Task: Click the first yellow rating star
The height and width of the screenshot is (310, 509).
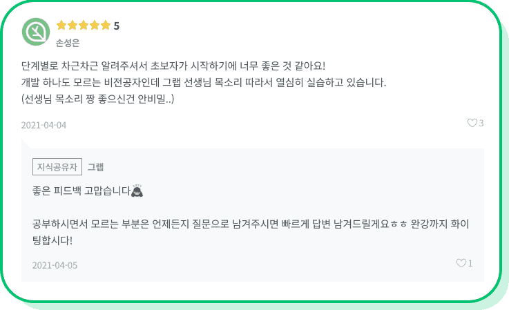Action: tap(61, 26)
